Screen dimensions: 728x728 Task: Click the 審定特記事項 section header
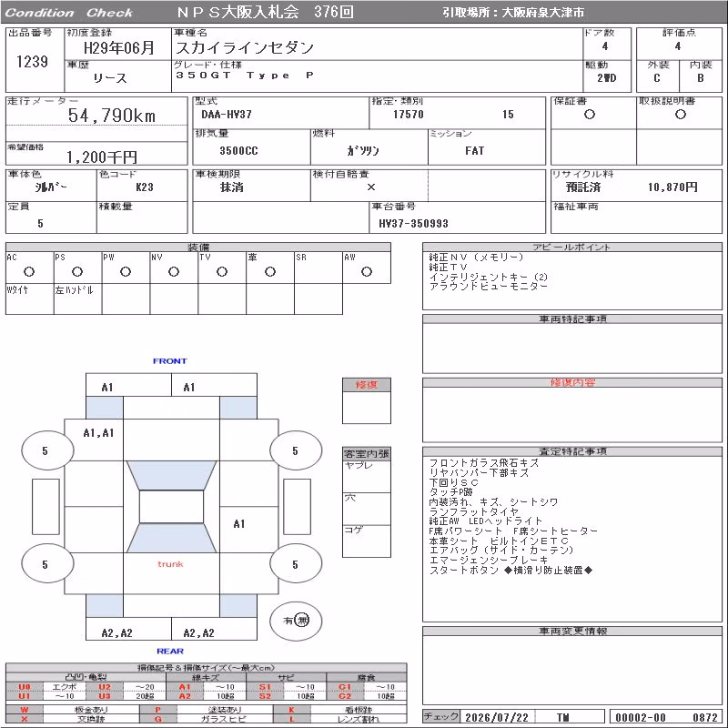click(x=572, y=451)
